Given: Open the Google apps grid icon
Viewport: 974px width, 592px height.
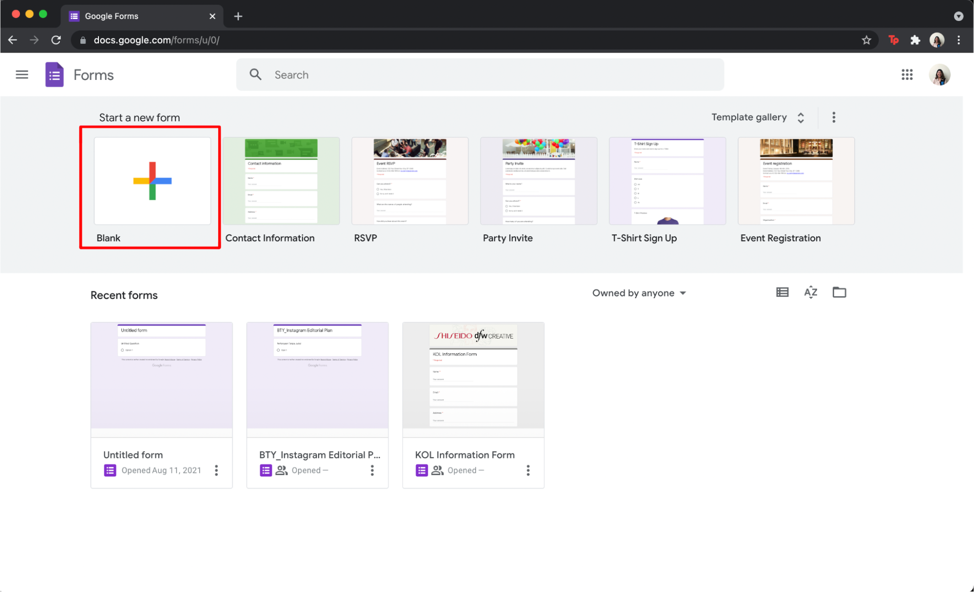Looking at the screenshot, I should [x=907, y=75].
